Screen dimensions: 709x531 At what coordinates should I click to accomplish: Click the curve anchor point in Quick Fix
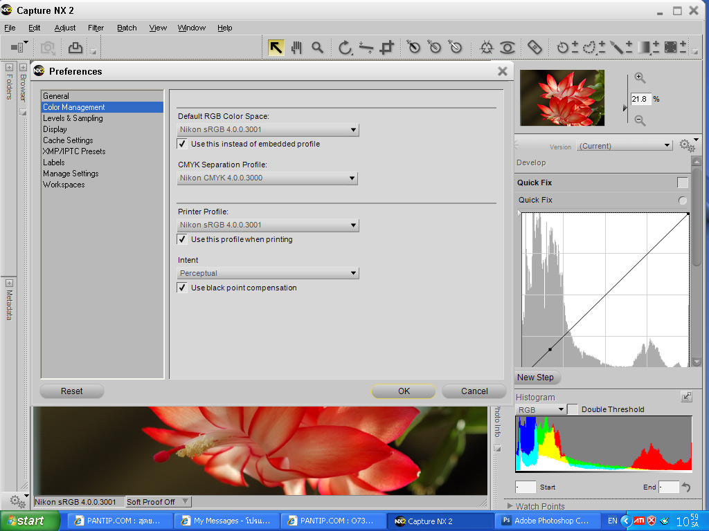pyautogui.click(x=550, y=349)
